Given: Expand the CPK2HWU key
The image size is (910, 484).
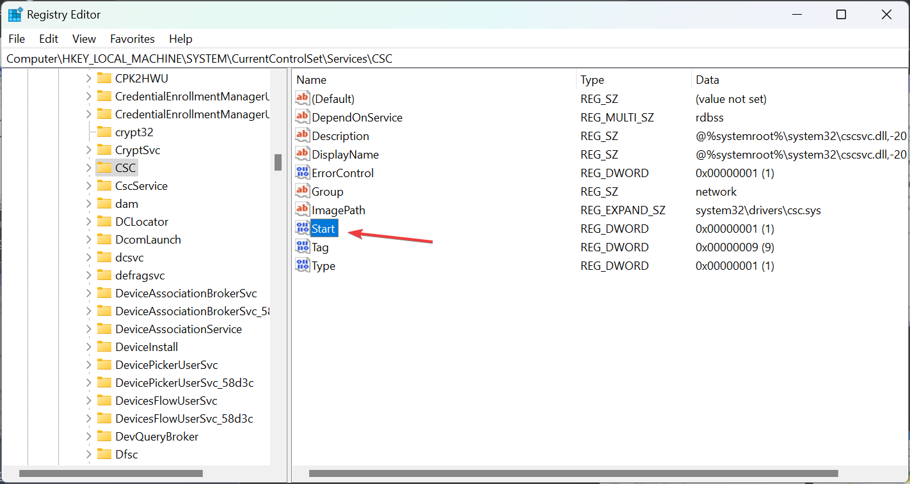Looking at the screenshot, I should [x=89, y=78].
